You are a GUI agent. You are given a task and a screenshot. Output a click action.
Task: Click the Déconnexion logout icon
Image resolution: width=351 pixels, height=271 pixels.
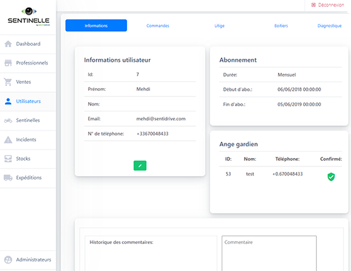pyautogui.click(x=313, y=5)
